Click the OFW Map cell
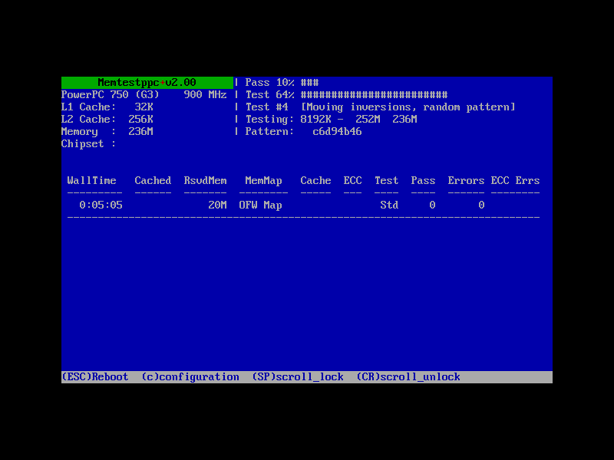 [x=260, y=205]
